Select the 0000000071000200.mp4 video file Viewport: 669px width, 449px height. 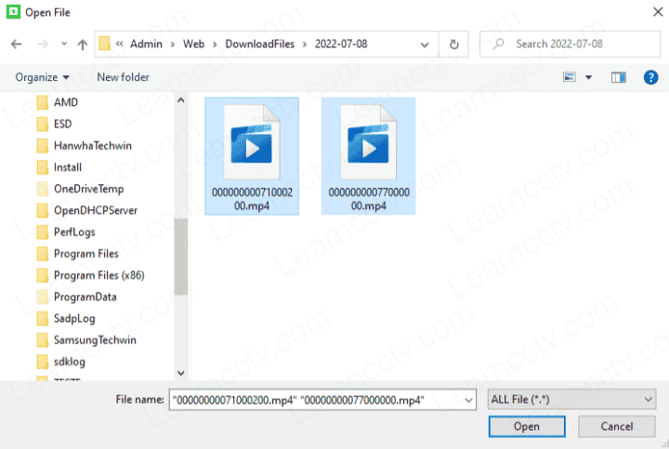coord(252,155)
